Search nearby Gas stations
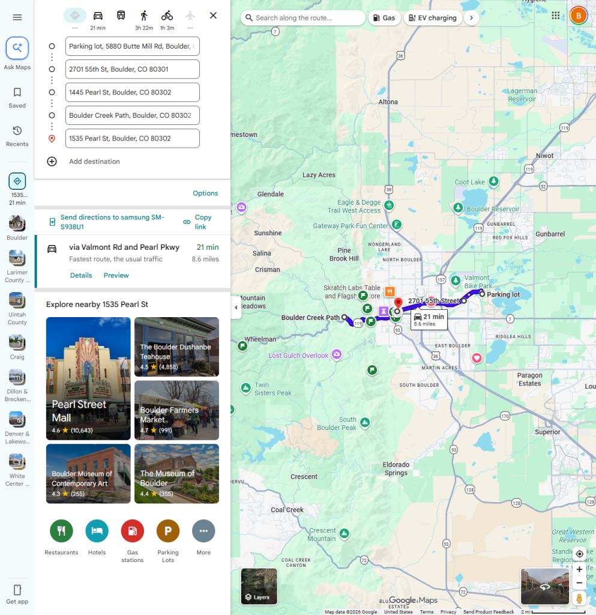Screen dimensions: 596x615 pyautogui.click(x=133, y=531)
